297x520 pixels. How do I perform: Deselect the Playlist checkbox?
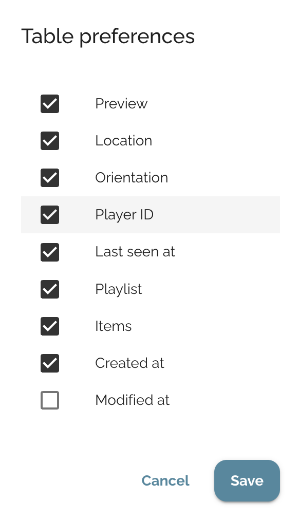click(x=50, y=289)
